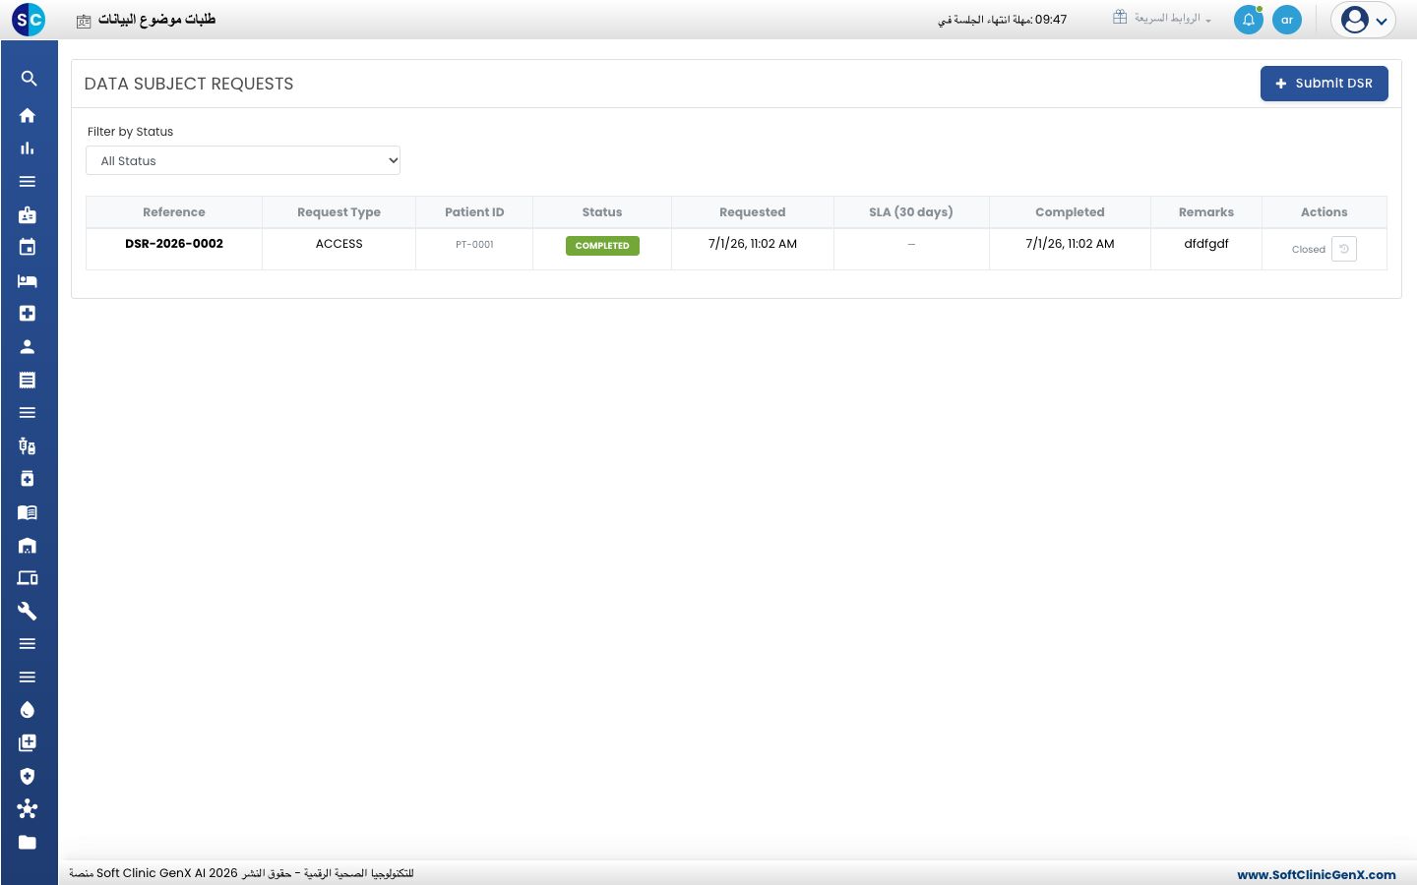Click the Reference column header
This screenshot has height=885, width=1417.
coord(174,212)
